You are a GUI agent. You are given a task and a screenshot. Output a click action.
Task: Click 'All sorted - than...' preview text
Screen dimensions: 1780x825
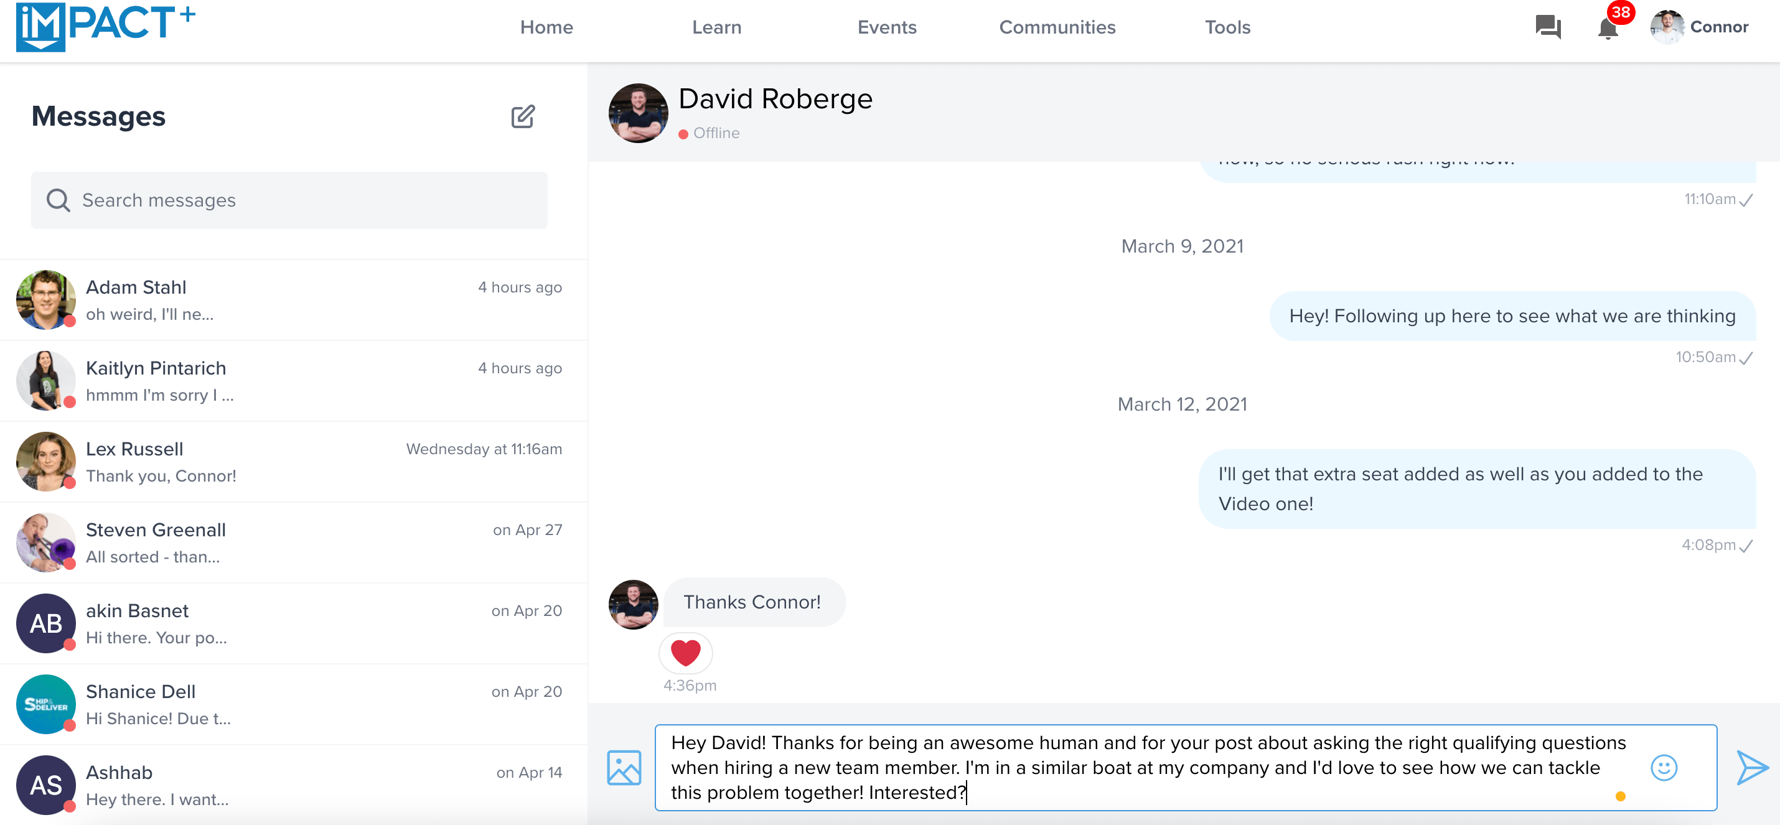[x=152, y=557]
